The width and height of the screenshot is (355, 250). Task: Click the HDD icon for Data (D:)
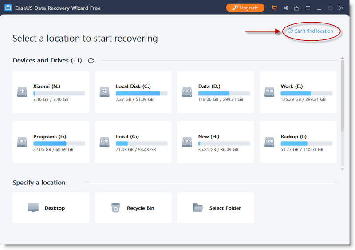tap(187, 92)
